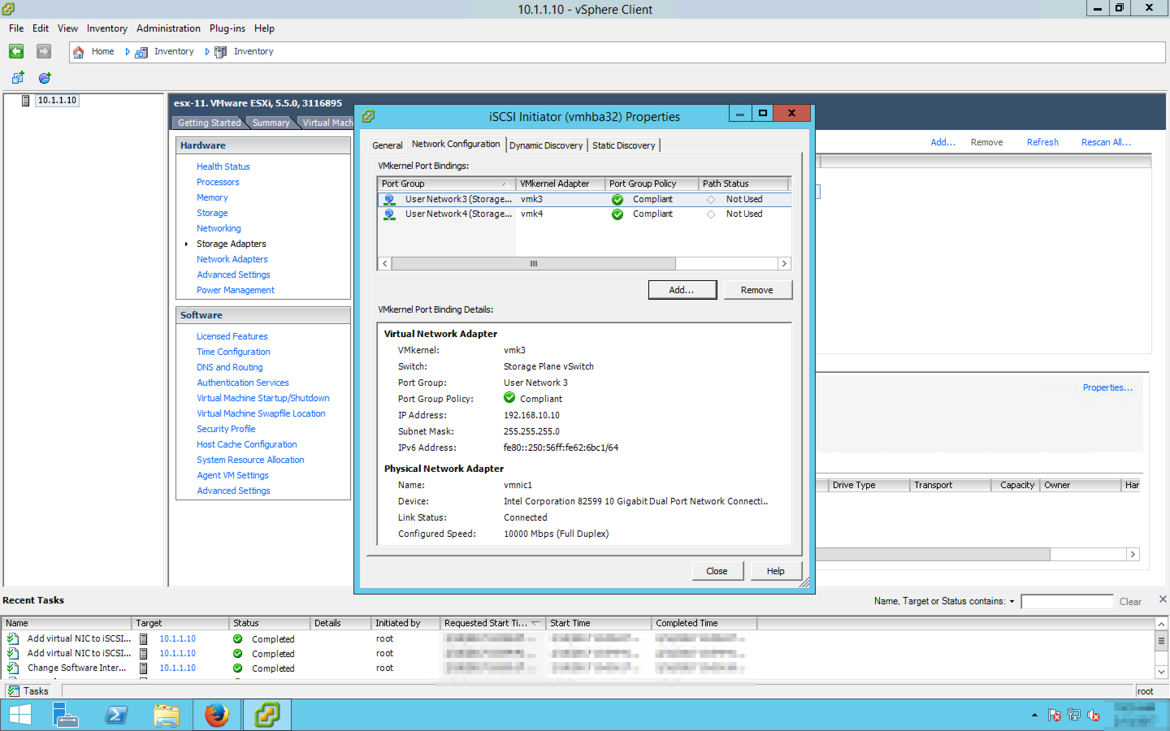The height and width of the screenshot is (731, 1170).
Task: Click the Home icon in navigation bar
Action: [x=79, y=52]
